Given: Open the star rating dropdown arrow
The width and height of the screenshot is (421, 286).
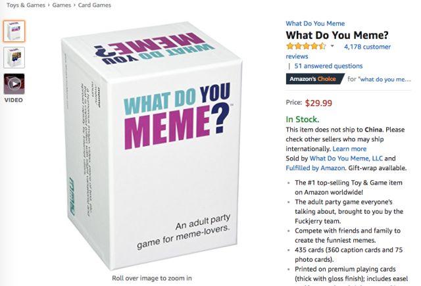Looking at the screenshot, I should coord(332,46).
